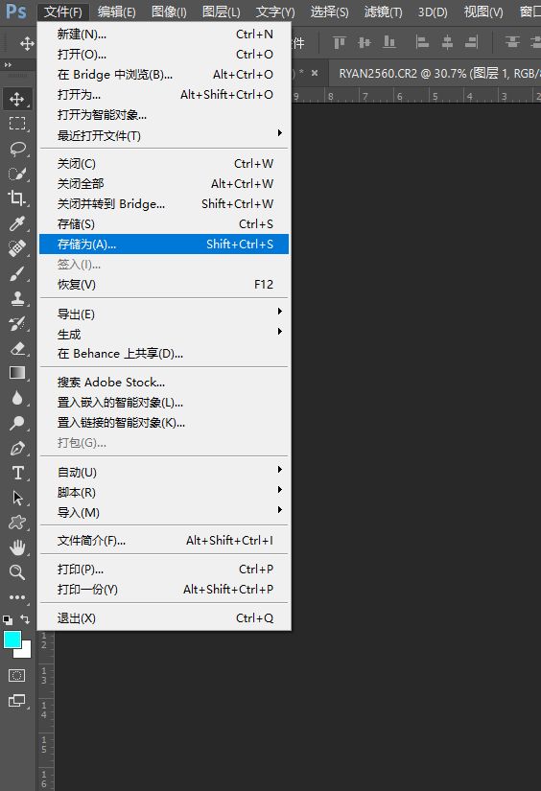
Task: Select the Quick Selection tool
Action: coord(17,174)
